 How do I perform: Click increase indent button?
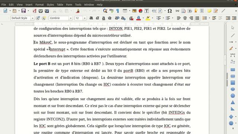click(x=228, y=18)
